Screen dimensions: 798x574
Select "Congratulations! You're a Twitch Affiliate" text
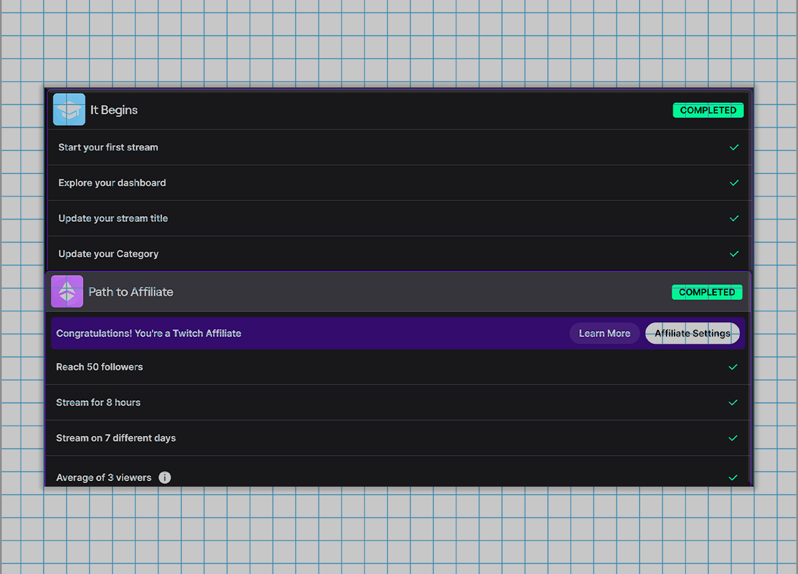coord(149,333)
